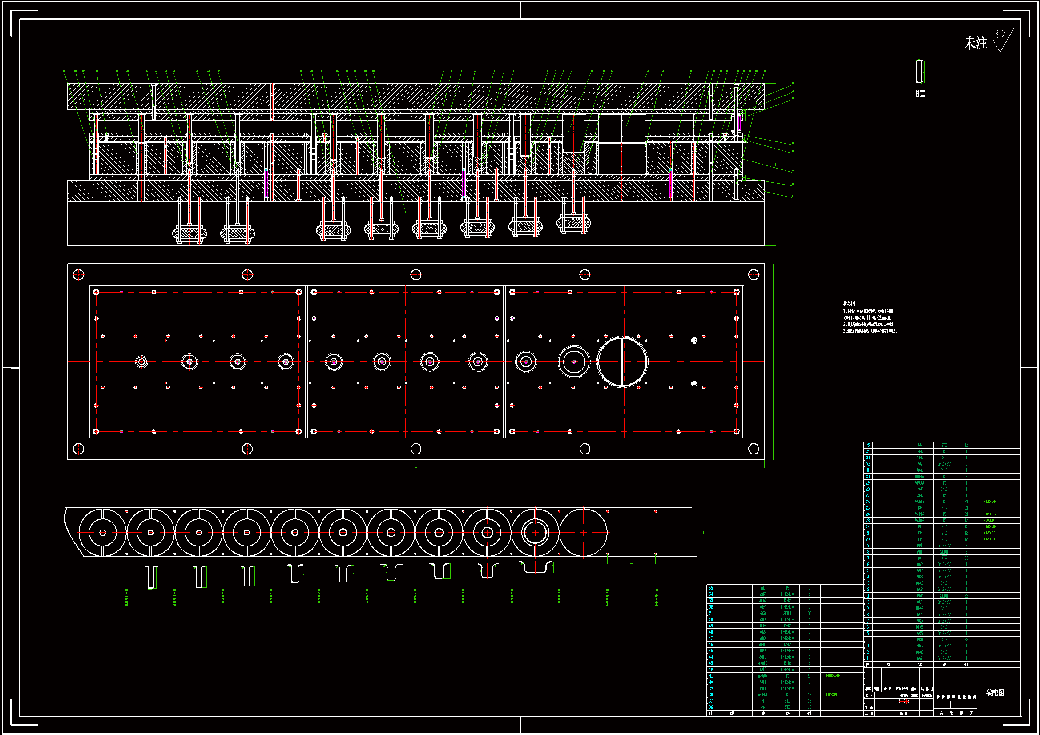This screenshot has height=735, width=1040.
Task: Select the top-center mounting hole on centerline
Action: coord(416,275)
